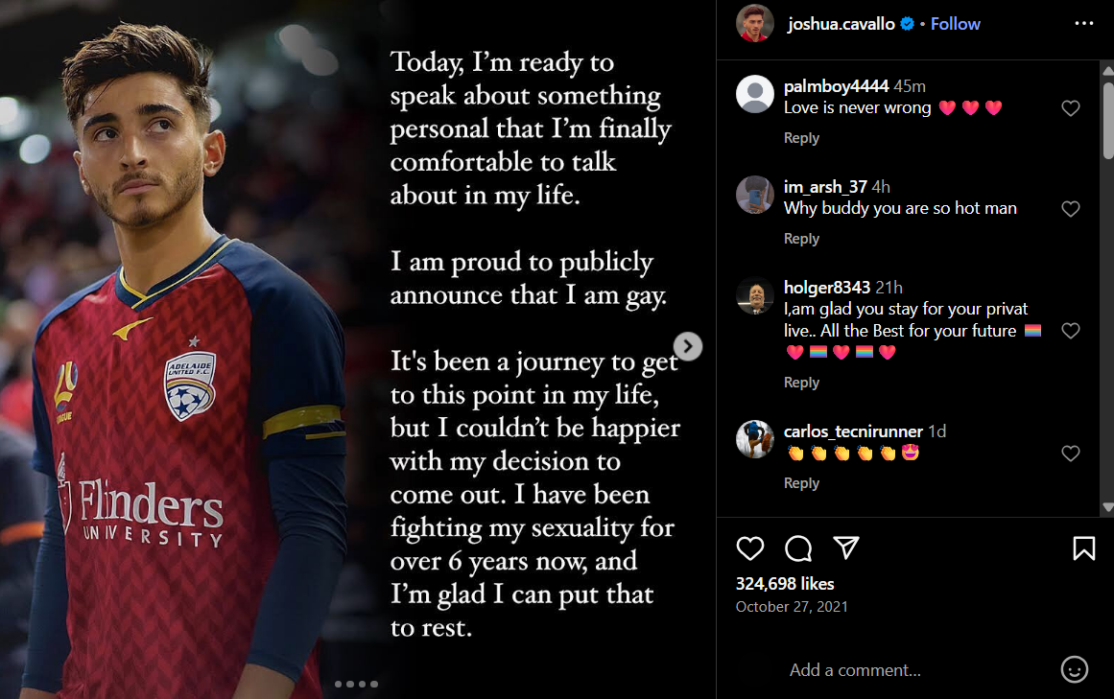Click the comments scrollbar down arrow
Image resolution: width=1114 pixels, height=699 pixels.
click(x=1107, y=507)
